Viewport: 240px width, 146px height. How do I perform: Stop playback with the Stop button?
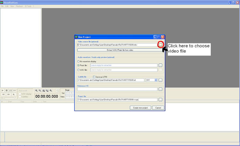click(x=7, y=90)
